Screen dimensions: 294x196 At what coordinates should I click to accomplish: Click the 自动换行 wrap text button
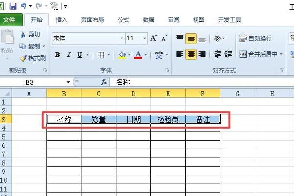pos(255,38)
